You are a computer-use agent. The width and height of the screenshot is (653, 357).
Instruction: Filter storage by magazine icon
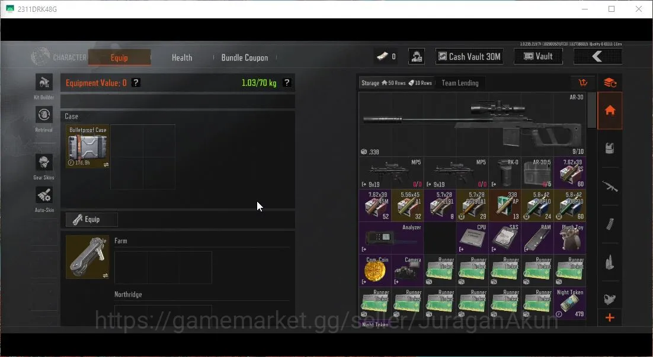tap(610, 224)
